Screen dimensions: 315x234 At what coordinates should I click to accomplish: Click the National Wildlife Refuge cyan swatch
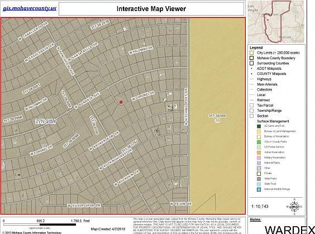pos(259,189)
